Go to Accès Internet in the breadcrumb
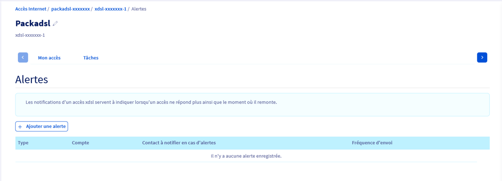 [31, 9]
